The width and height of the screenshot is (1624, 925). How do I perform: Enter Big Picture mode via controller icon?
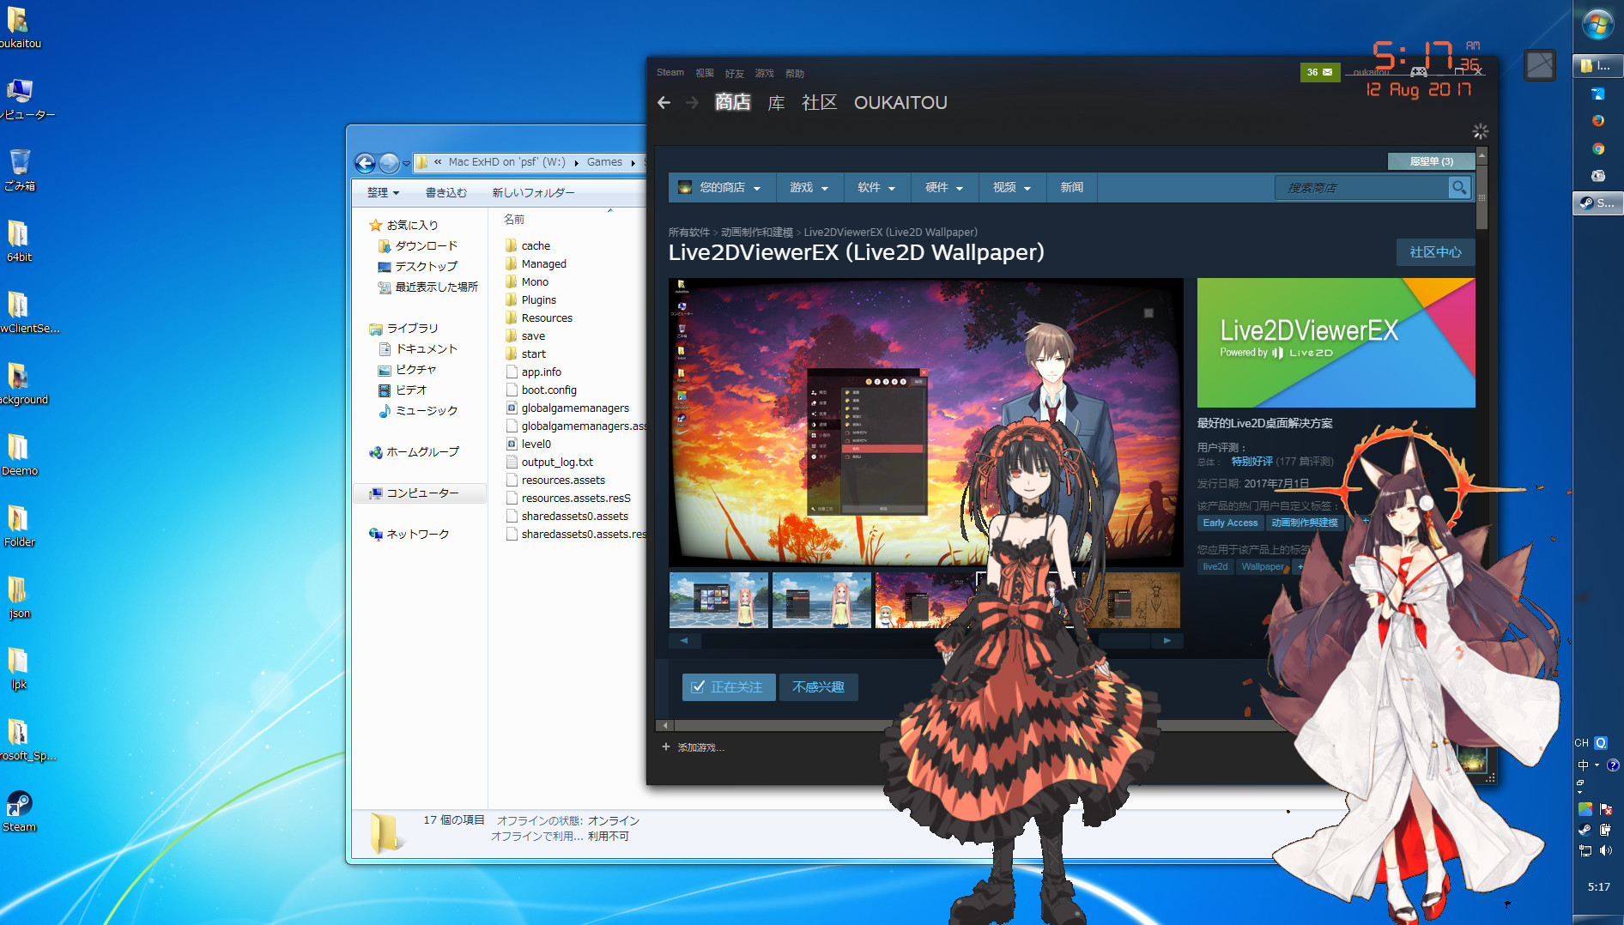pyautogui.click(x=1419, y=73)
